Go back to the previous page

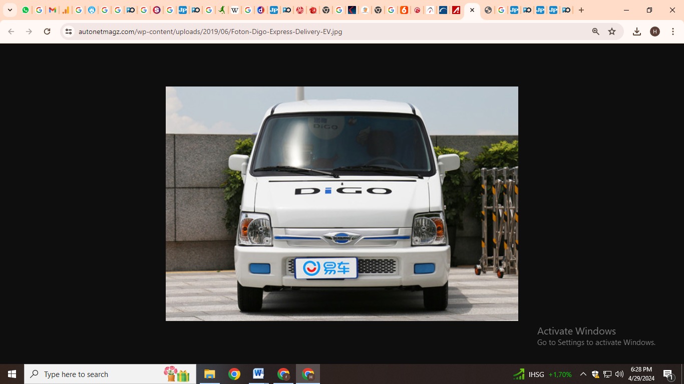[11, 31]
